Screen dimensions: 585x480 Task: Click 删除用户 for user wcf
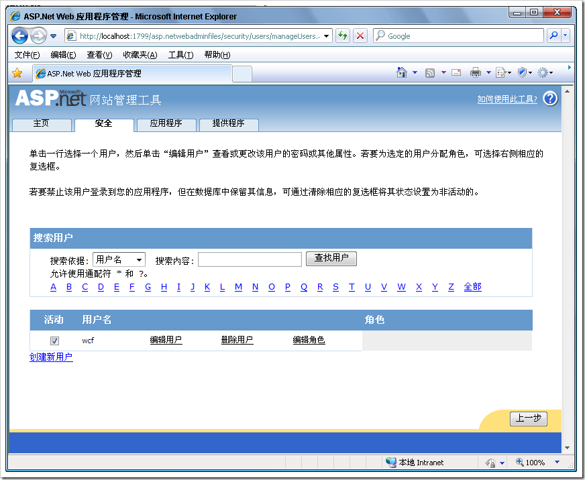(x=237, y=340)
